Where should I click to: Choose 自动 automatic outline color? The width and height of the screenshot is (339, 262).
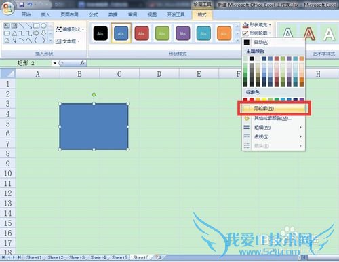coord(273,42)
